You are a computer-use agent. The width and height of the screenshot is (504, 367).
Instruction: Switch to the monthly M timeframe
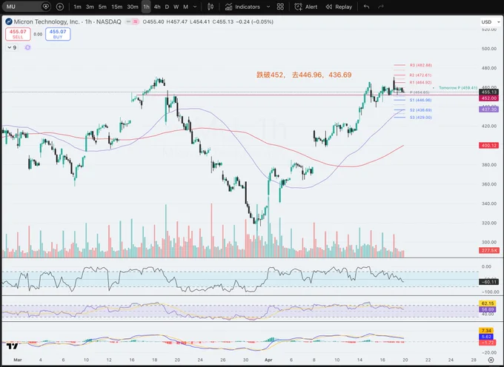(185, 7)
